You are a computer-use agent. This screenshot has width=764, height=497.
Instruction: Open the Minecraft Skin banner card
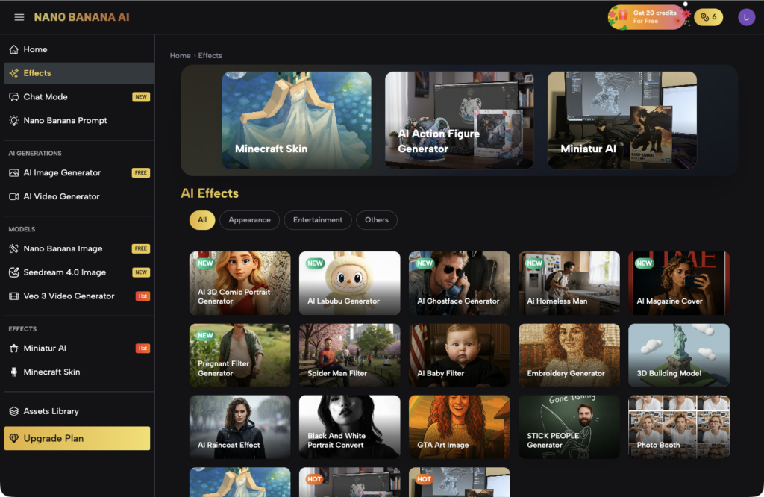(x=296, y=120)
